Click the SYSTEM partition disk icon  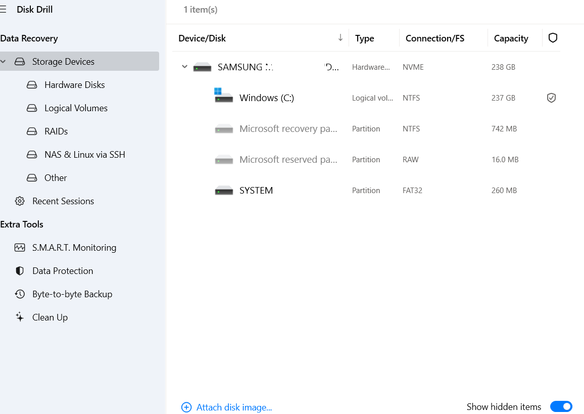[224, 191]
